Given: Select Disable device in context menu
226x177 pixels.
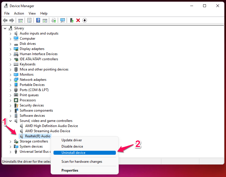Looking at the screenshot, I should (x=72, y=146).
